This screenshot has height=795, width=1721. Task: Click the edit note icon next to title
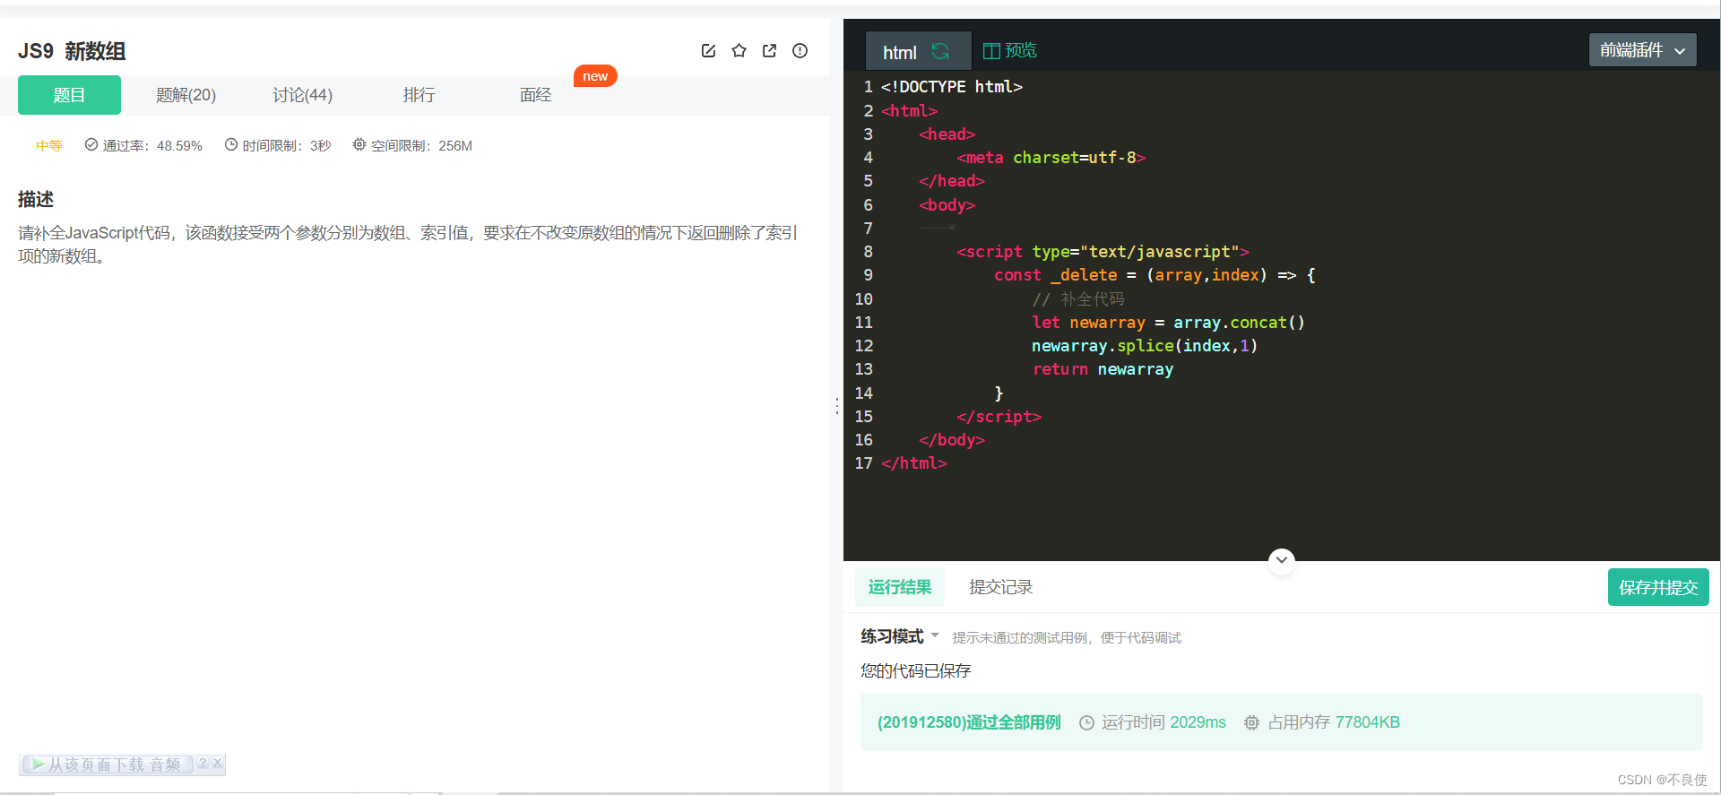tap(708, 51)
